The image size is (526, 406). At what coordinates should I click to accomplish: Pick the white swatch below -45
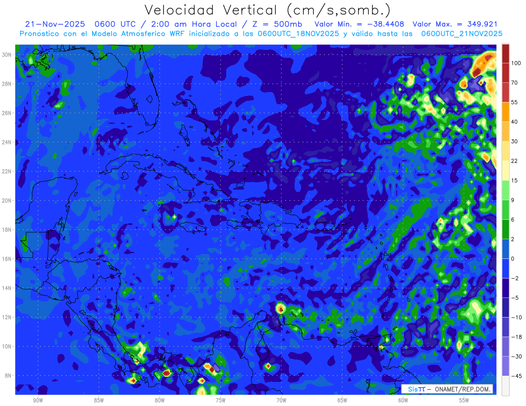(x=505, y=385)
